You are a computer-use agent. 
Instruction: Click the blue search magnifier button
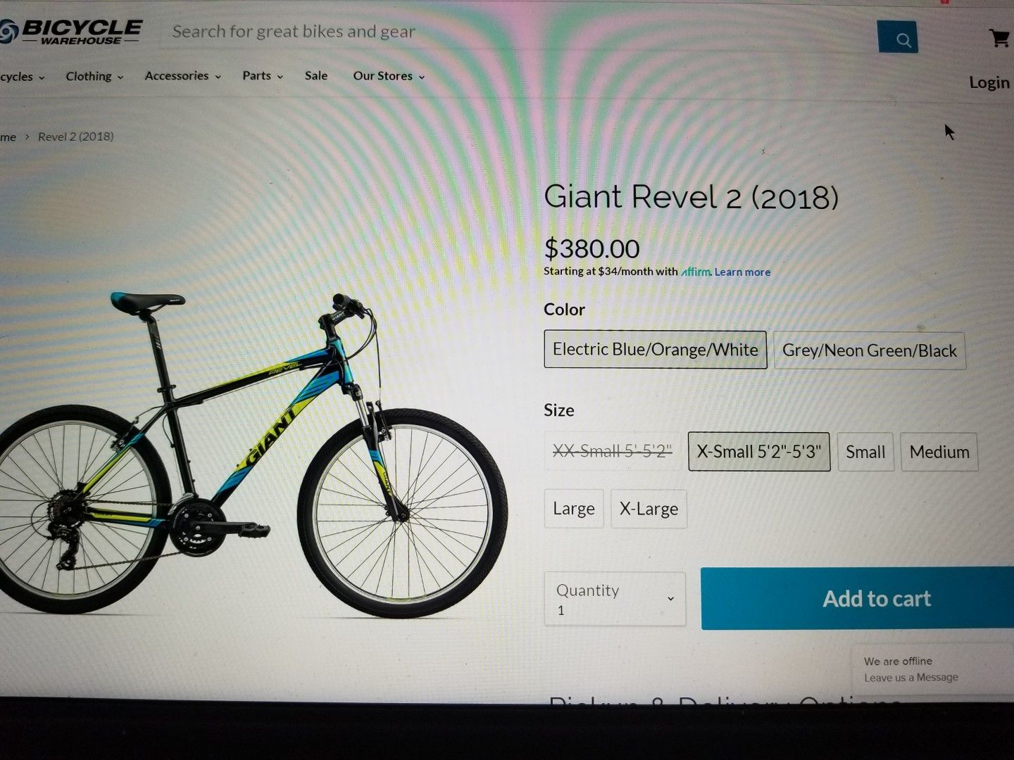point(898,37)
